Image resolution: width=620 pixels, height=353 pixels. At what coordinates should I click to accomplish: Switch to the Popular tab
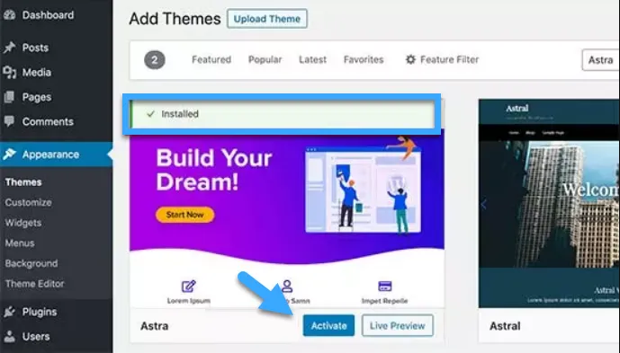point(265,59)
